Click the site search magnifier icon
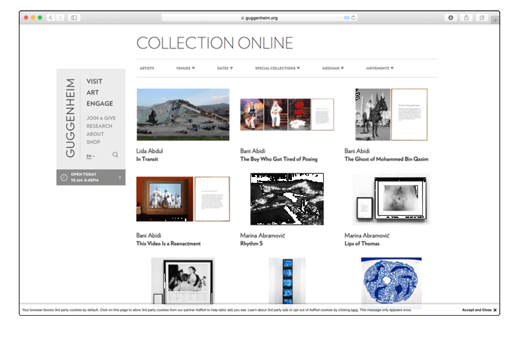 coord(115,155)
